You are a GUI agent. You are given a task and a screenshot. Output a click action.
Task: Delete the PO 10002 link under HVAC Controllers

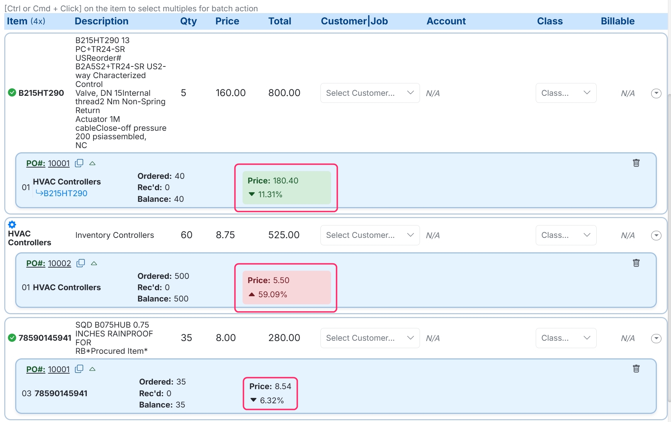[x=636, y=263]
